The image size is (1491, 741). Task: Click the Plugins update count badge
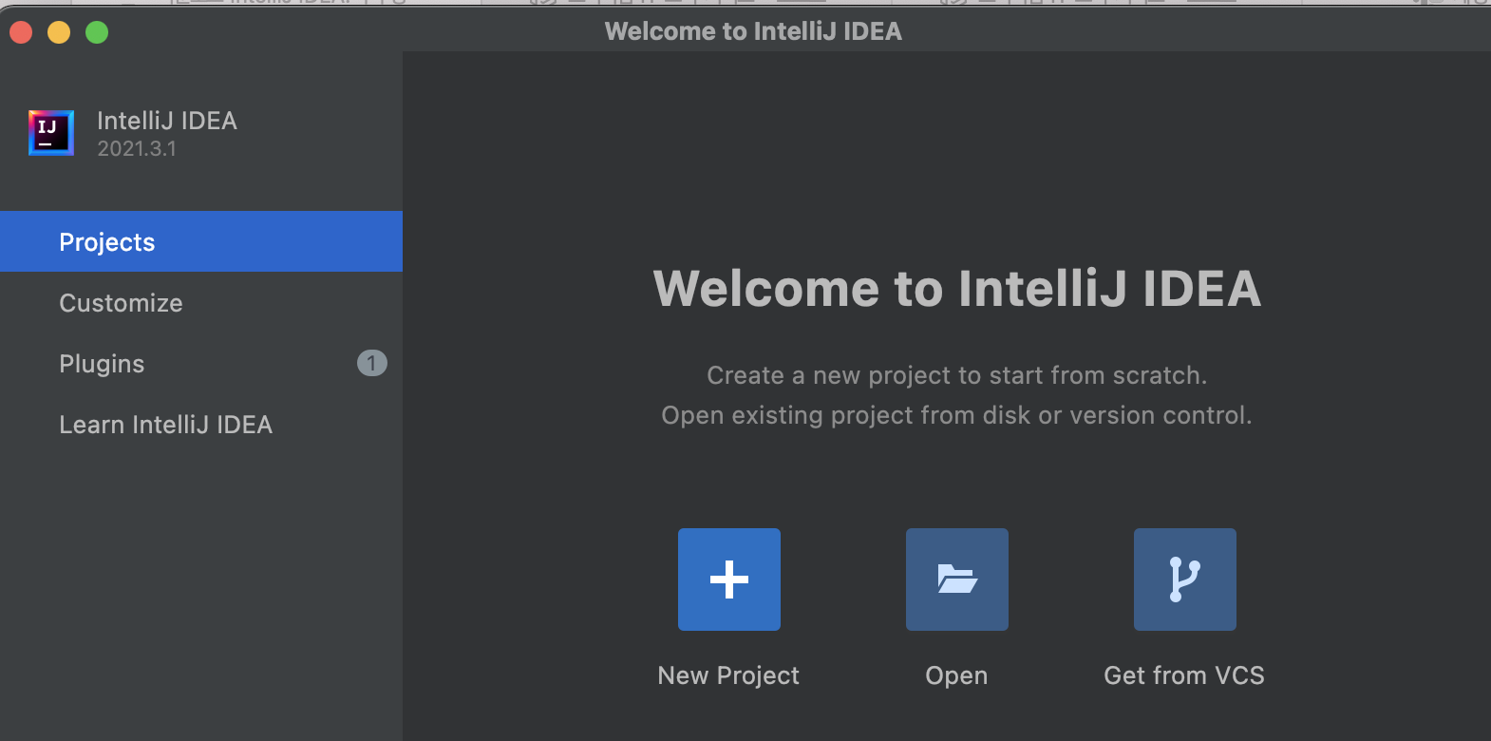(x=372, y=363)
